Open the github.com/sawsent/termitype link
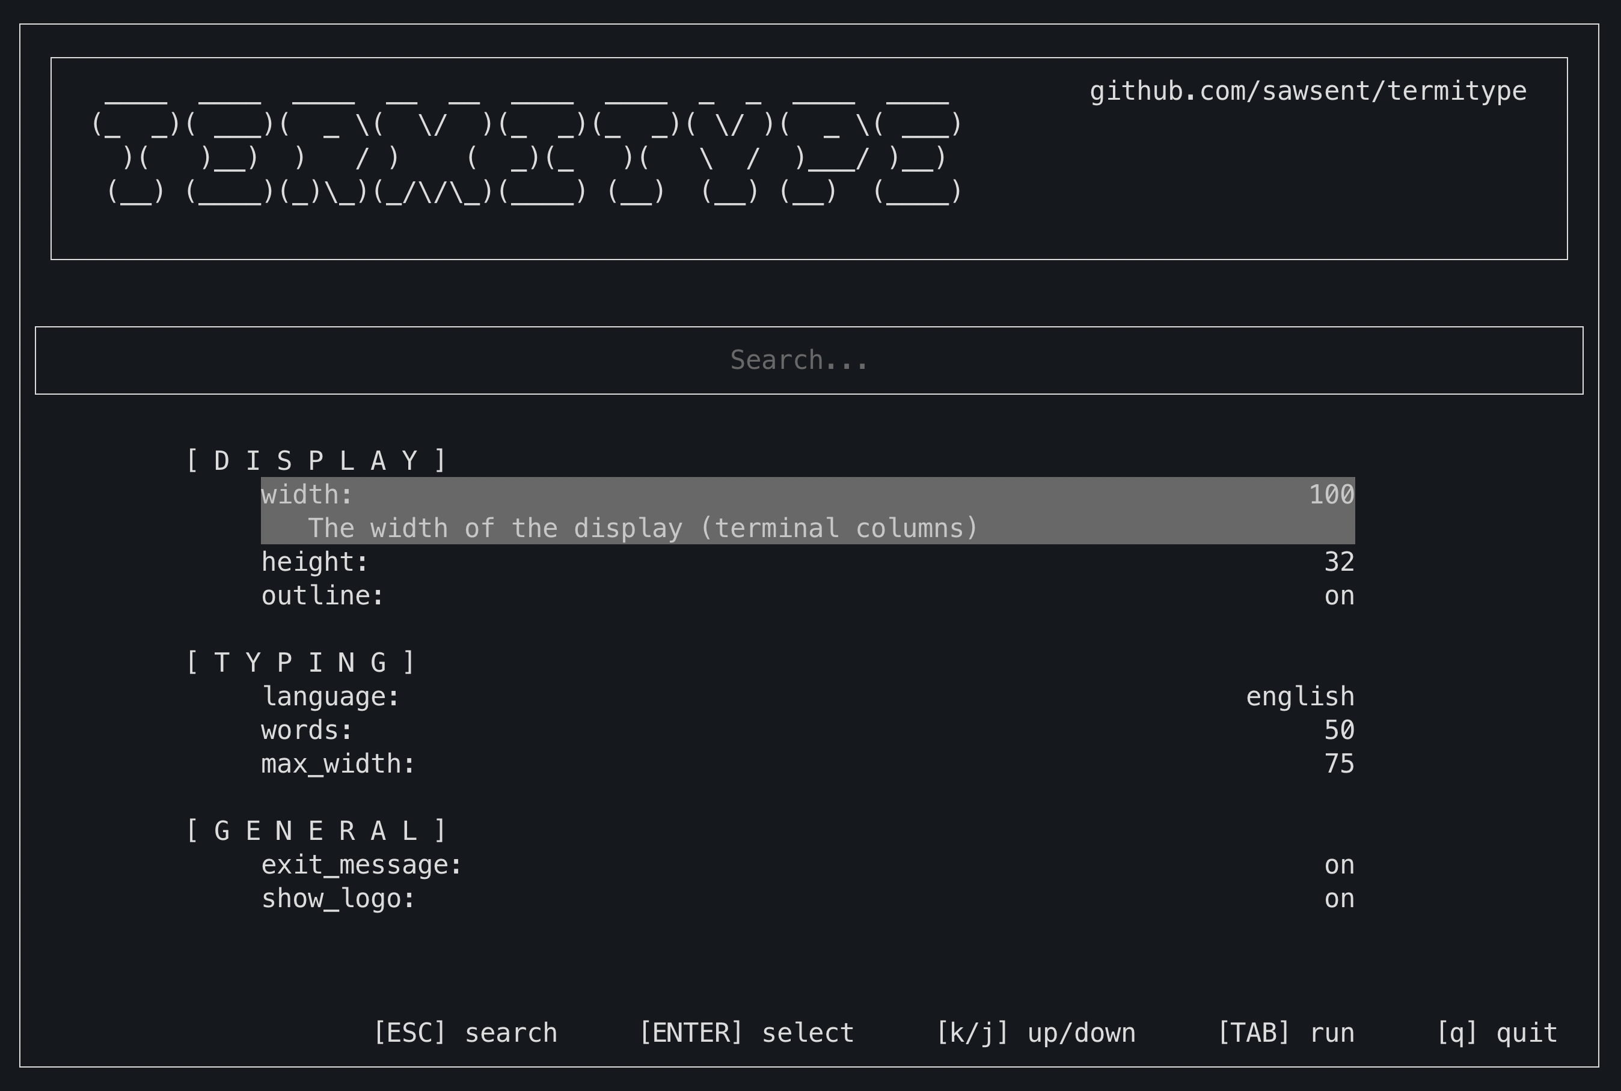 1308,92
